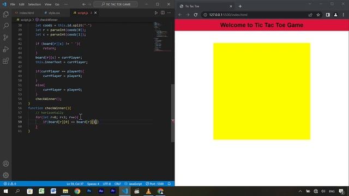The width and height of the screenshot is (349, 196).
Task: Switch the ENG input language
Action: click(332, 191)
